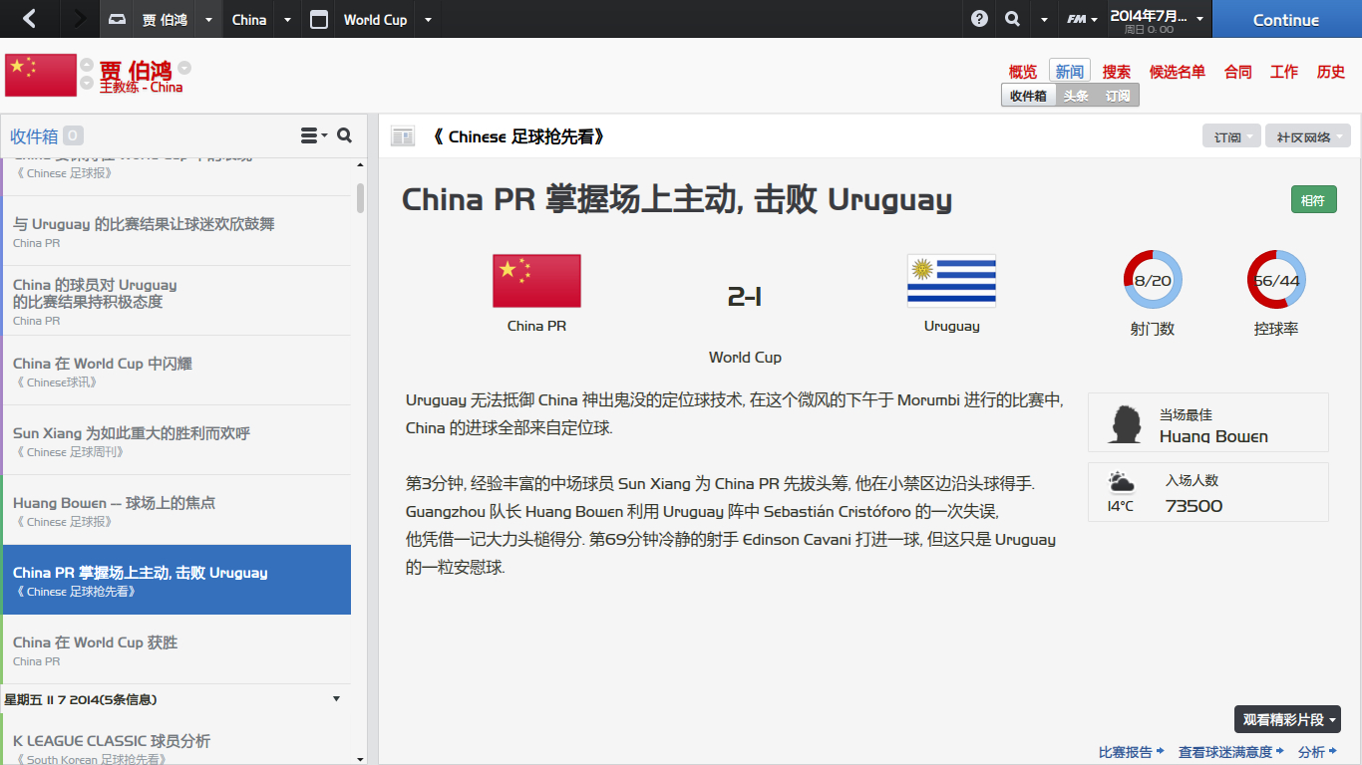Image resolution: width=1362 pixels, height=765 pixels.
Task: Open dropdown arrow next to China
Action: (x=287, y=20)
